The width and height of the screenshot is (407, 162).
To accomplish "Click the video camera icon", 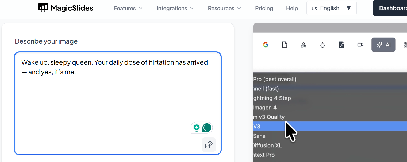I will pyautogui.click(x=360, y=45).
